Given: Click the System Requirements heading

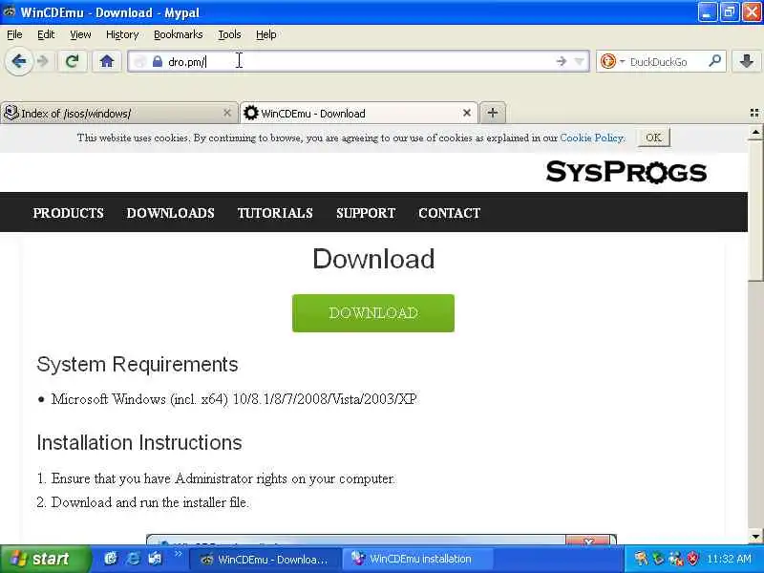Looking at the screenshot, I should [138, 365].
